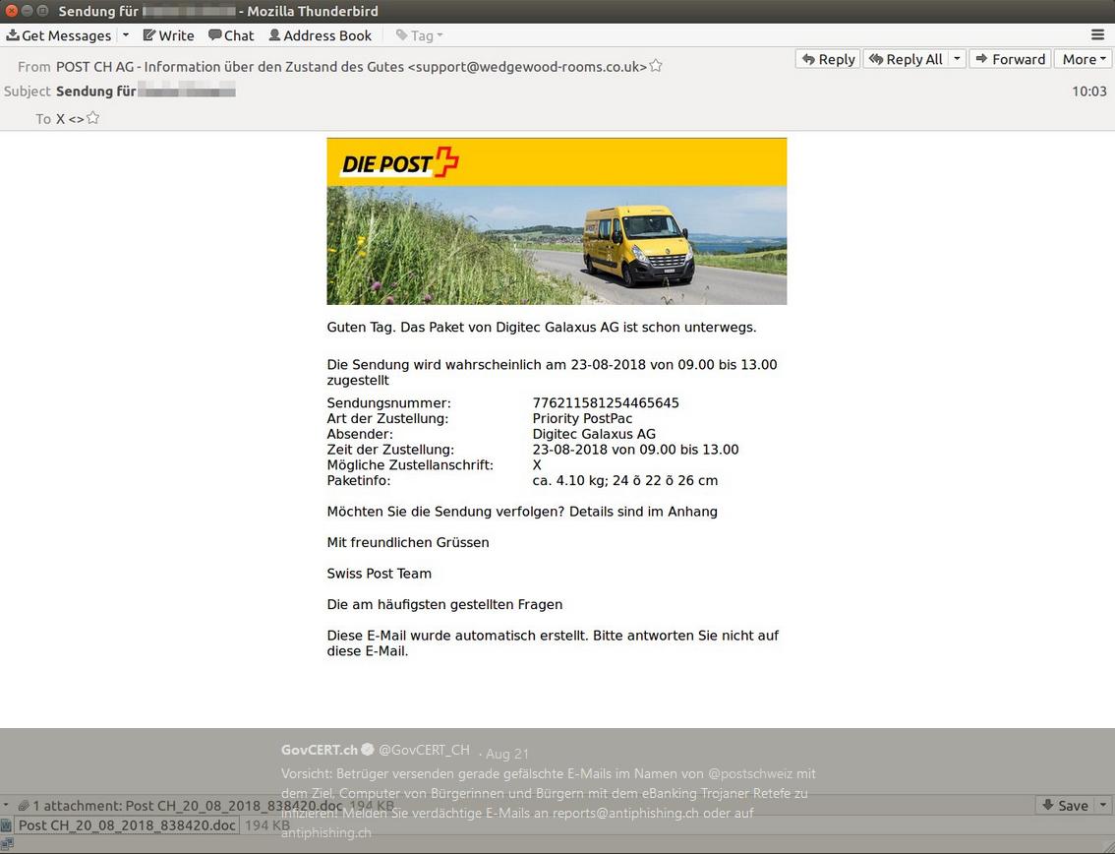
Task: Click the paperclip attachment icon
Action: pyautogui.click(x=24, y=806)
